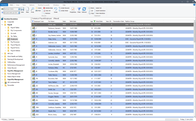
Task: Open Properties with the checkmark page icon
Action: click(x=73, y=9)
